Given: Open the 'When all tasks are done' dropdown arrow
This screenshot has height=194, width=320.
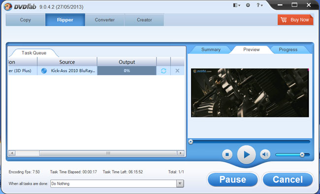Looking at the screenshot, I should (180, 184).
